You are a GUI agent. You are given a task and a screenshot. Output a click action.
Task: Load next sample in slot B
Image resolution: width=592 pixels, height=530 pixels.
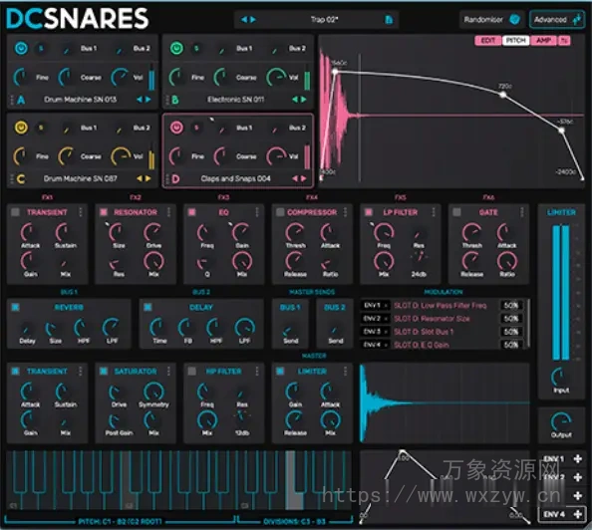(x=304, y=100)
